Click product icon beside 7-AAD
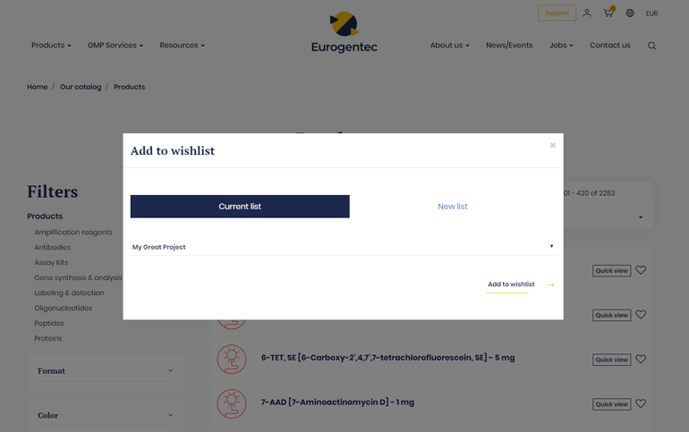689x432 pixels. click(232, 403)
